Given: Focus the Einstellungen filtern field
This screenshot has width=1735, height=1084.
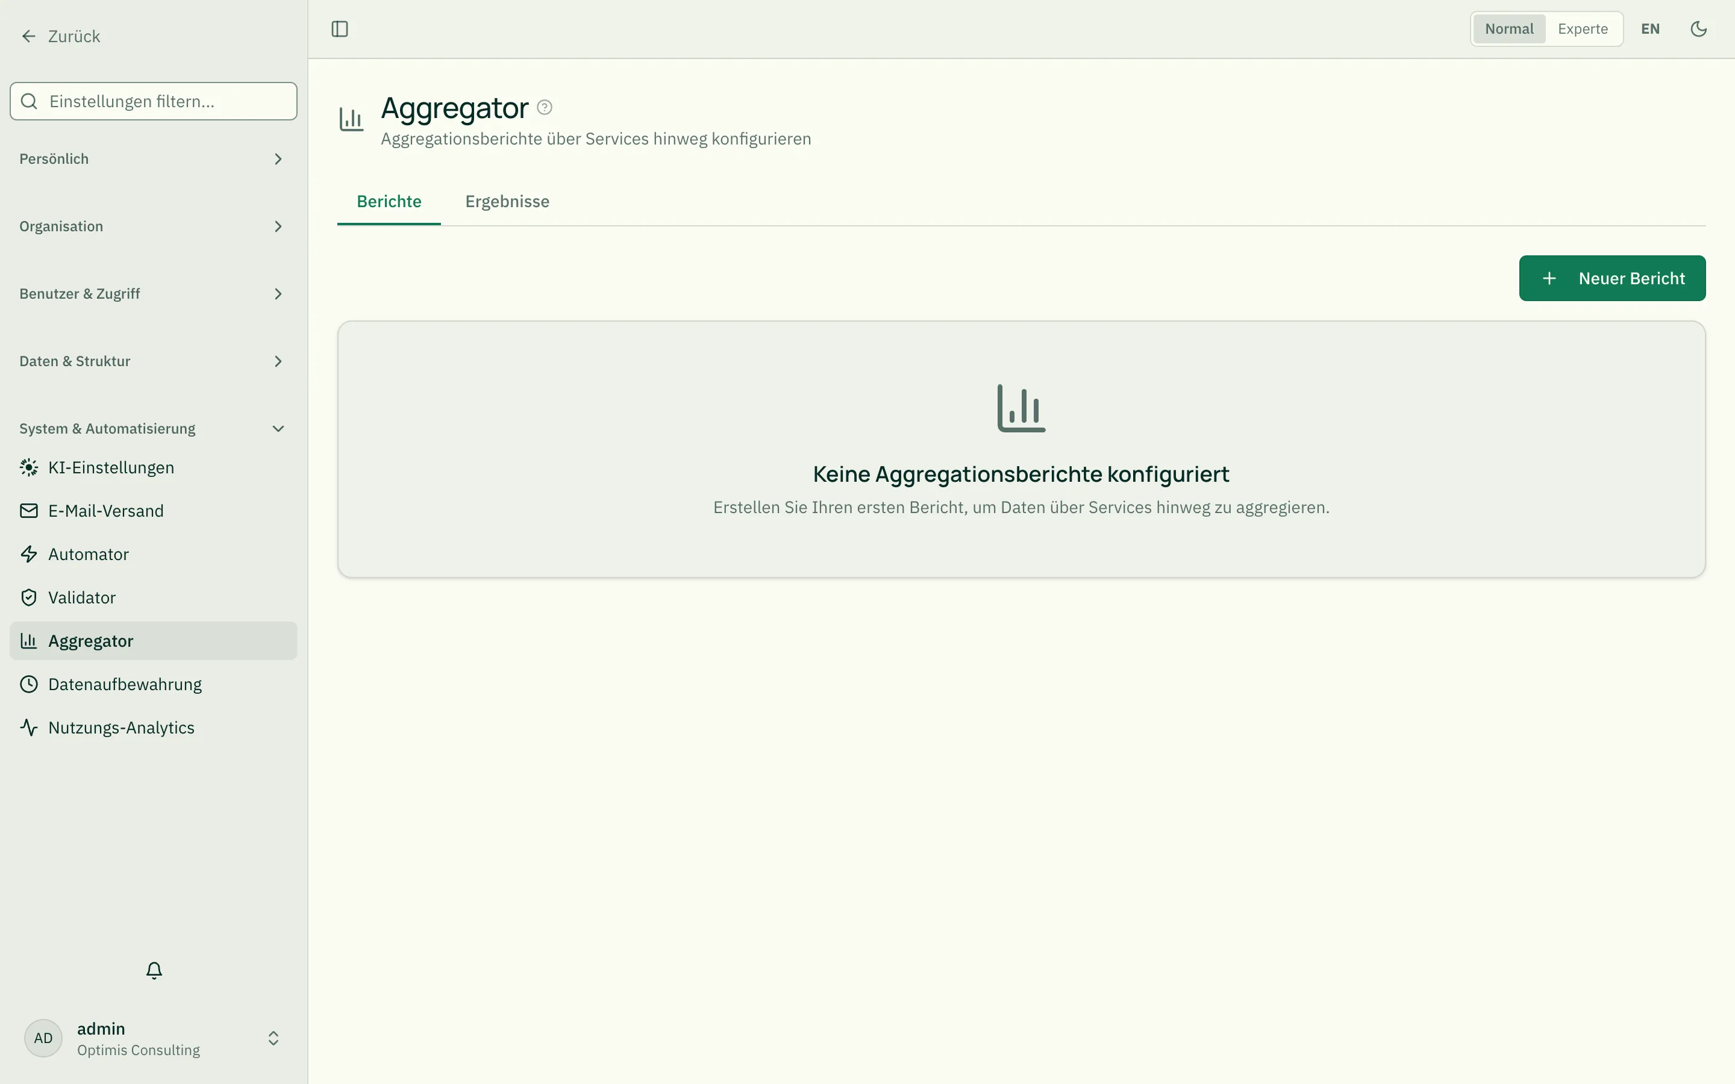Looking at the screenshot, I should [154, 101].
